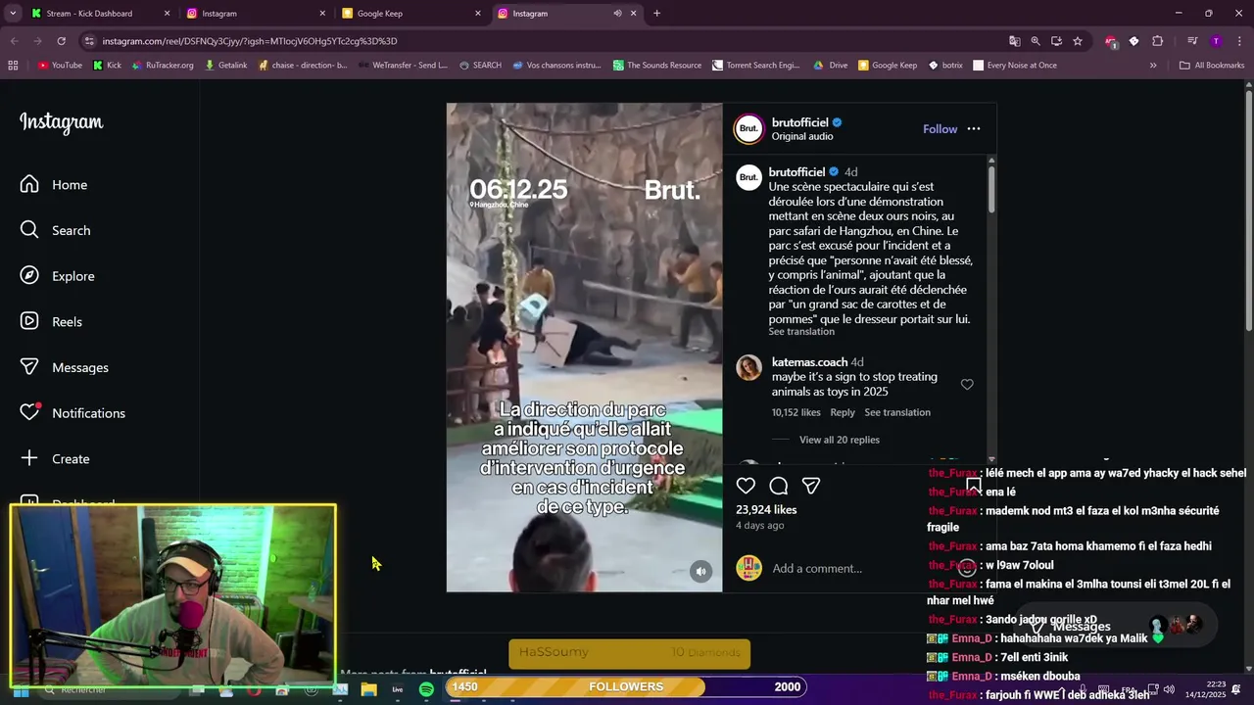Viewport: 1254px width, 705px height.
Task: Mute the Instagram tab via its speaker icon
Action: pos(617,14)
